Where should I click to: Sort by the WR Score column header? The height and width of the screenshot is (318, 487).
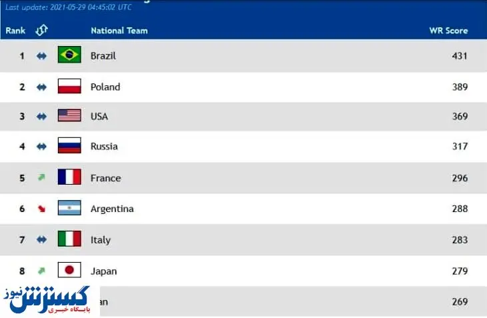448,31
